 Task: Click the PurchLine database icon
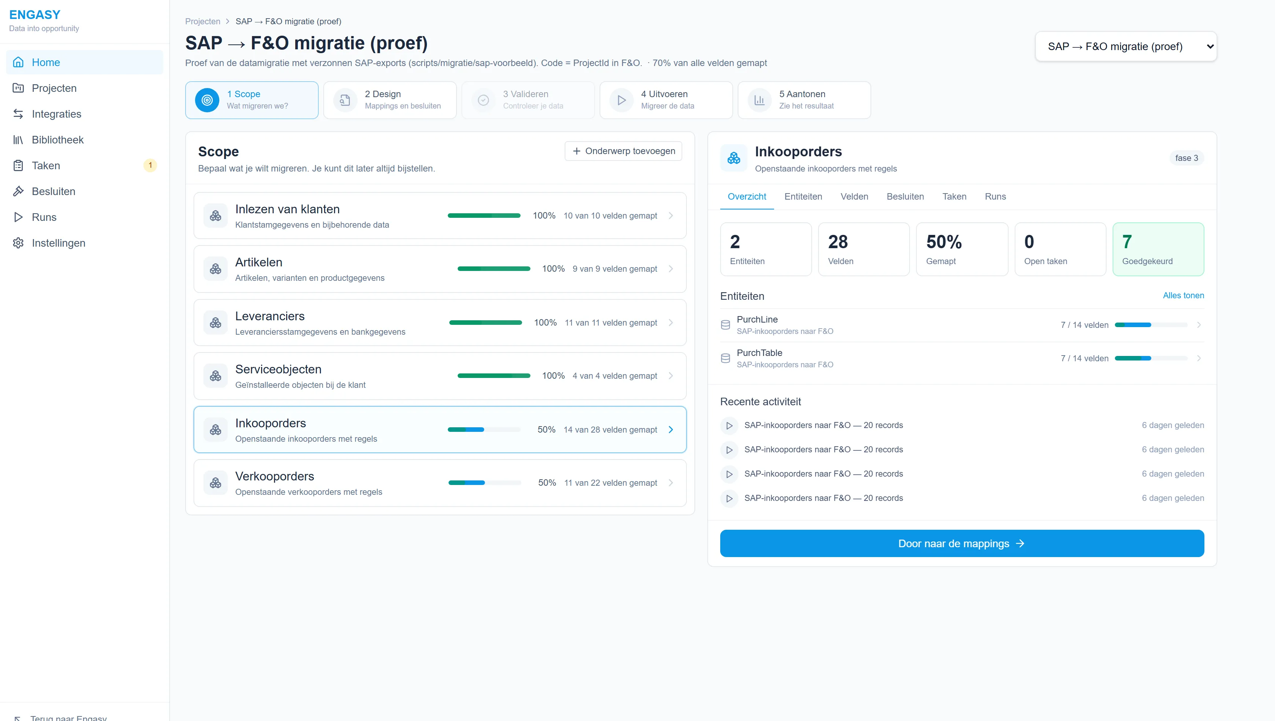726,325
